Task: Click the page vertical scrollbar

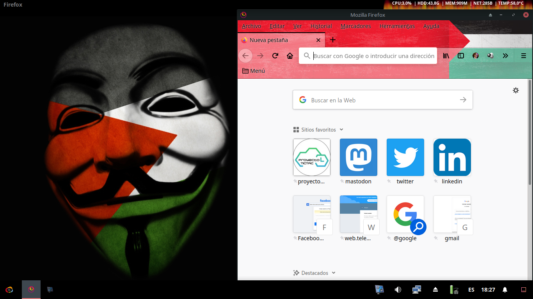Action: pyautogui.click(x=530, y=132)
